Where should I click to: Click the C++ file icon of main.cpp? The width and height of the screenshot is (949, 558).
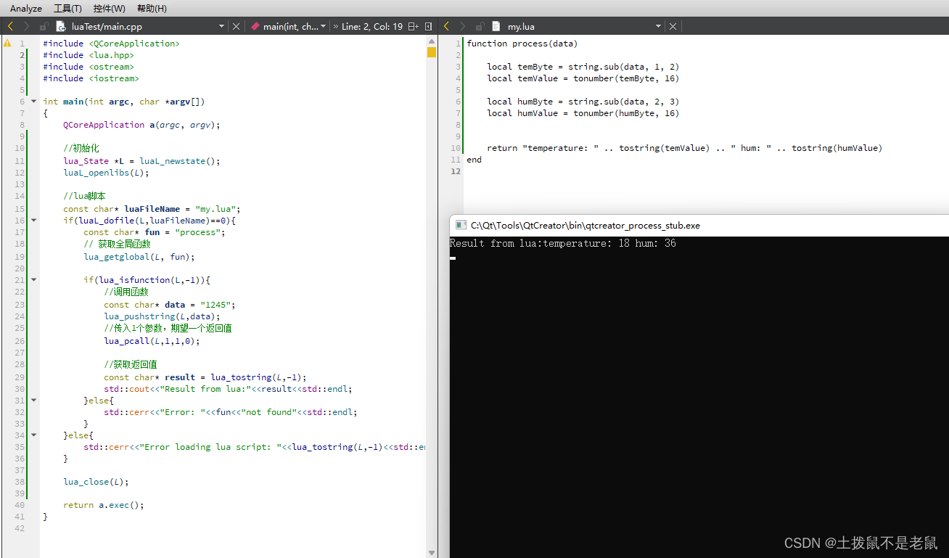click(61, 26)
